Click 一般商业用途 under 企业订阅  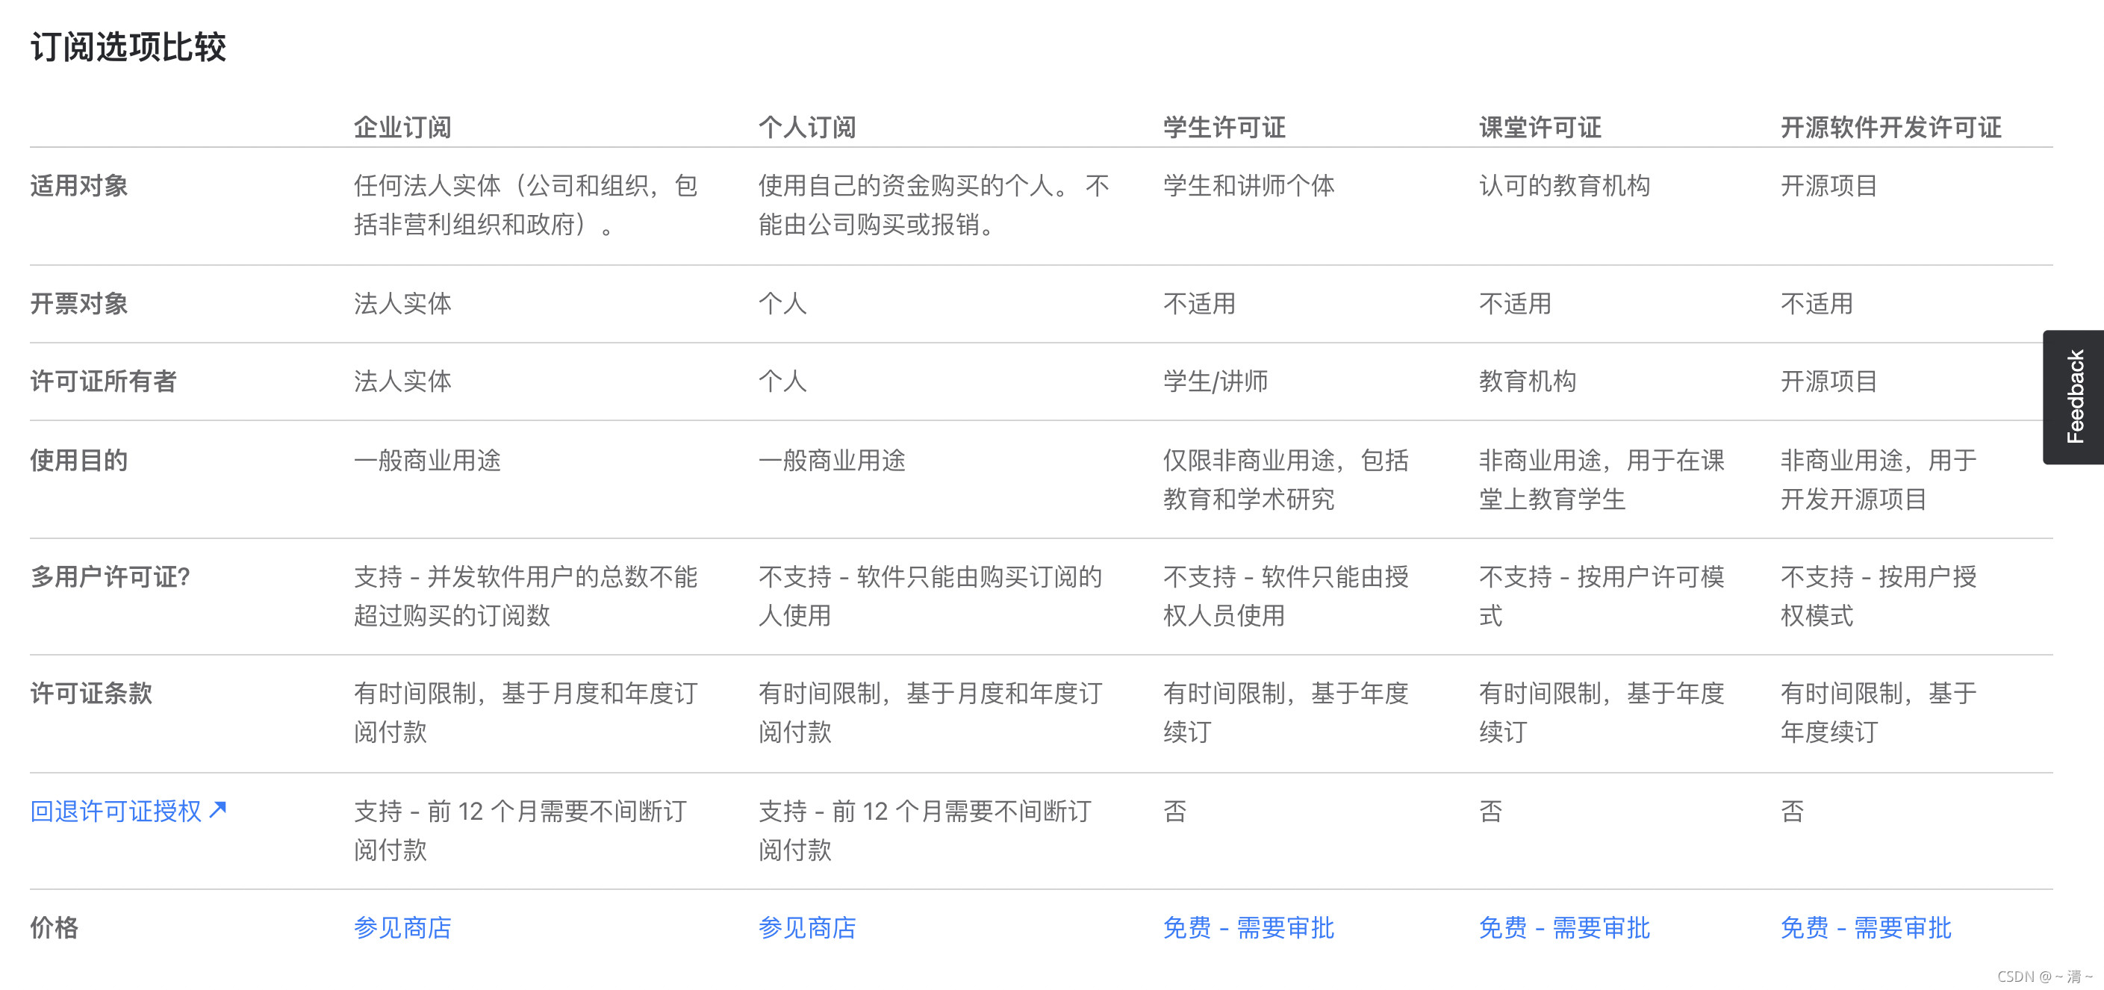(427, 460)
